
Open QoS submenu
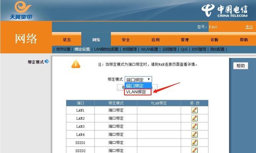[x=184, y=49]
